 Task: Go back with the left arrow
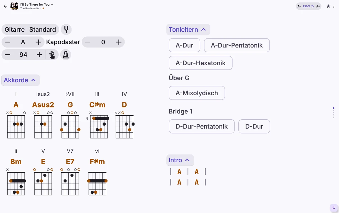[5, 6]
